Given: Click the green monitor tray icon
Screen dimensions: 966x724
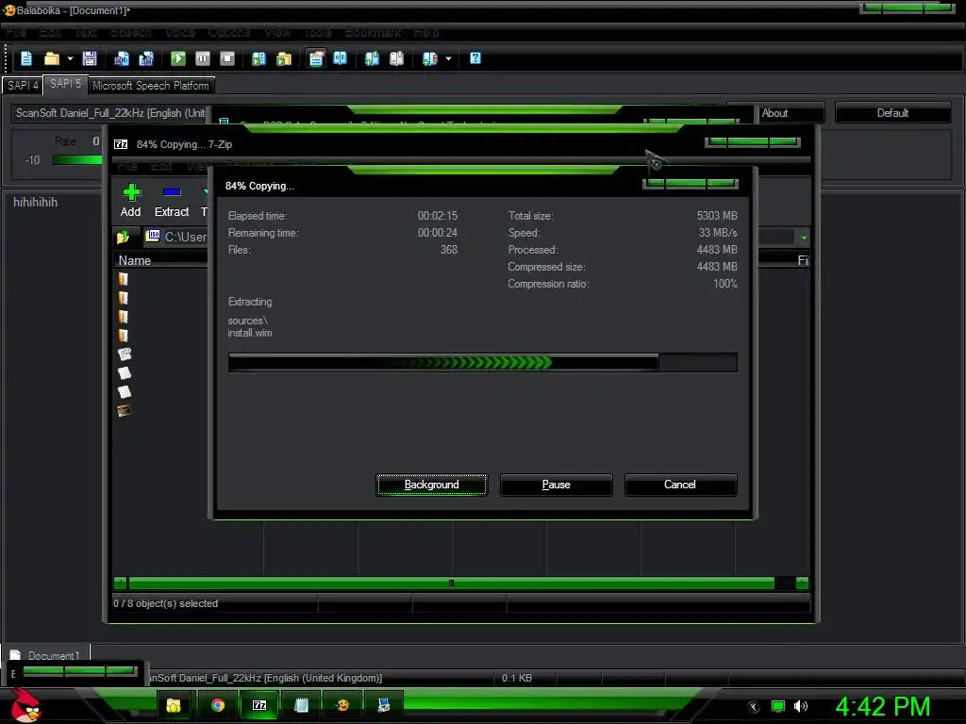Looking at the screenshot, I should 778,706.
